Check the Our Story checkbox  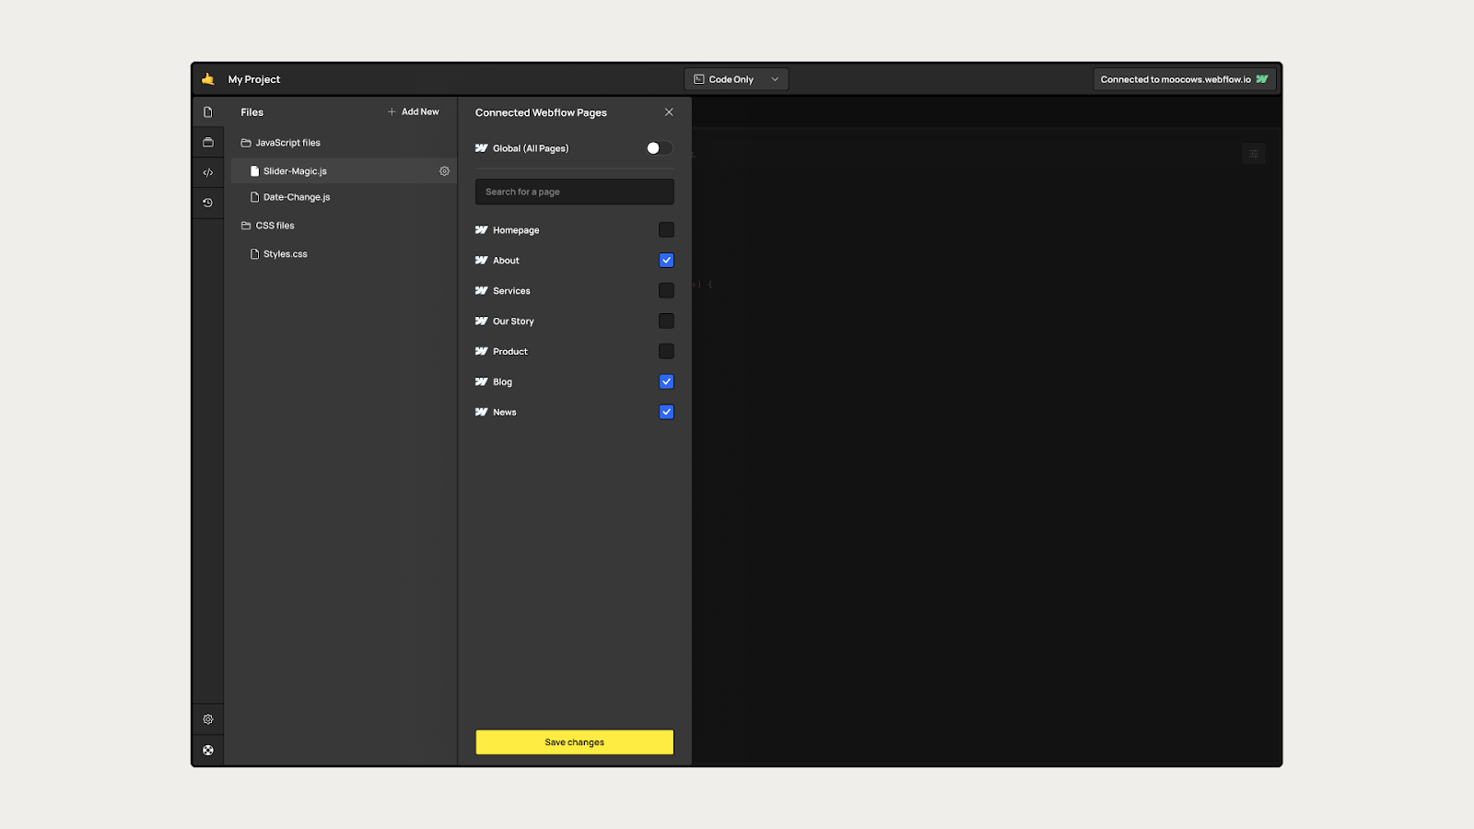[x=666, y=321]
